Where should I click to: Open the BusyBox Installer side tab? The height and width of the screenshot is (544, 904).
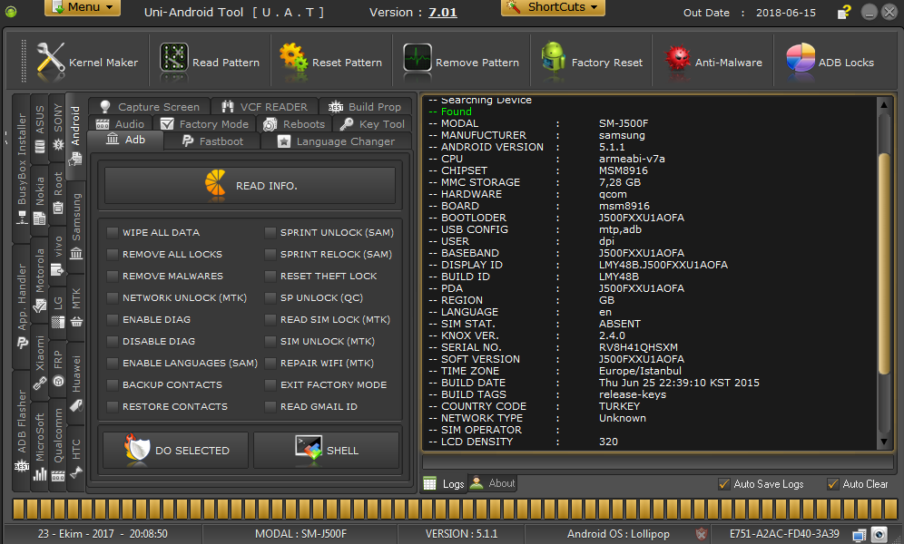pos(22,168)
